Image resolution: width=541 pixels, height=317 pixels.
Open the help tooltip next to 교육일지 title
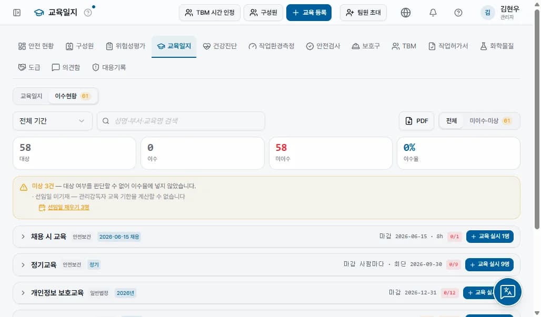click(x=88, y=13)
